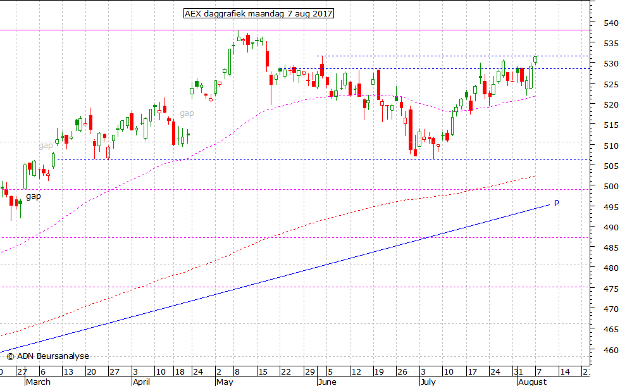Click the 'August' month label
This screenshot has height=386, width=620.
click(x=532, y=382)
